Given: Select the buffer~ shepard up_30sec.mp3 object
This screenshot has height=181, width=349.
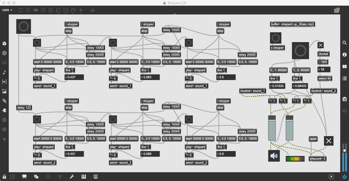Looking at the screenshot, I should pyautogui.click(x=292, y=24).
